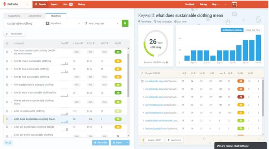Show Interest Over Time chart
Image resolution: width=269 pixels, height=149 pixels.
point(252,30)
